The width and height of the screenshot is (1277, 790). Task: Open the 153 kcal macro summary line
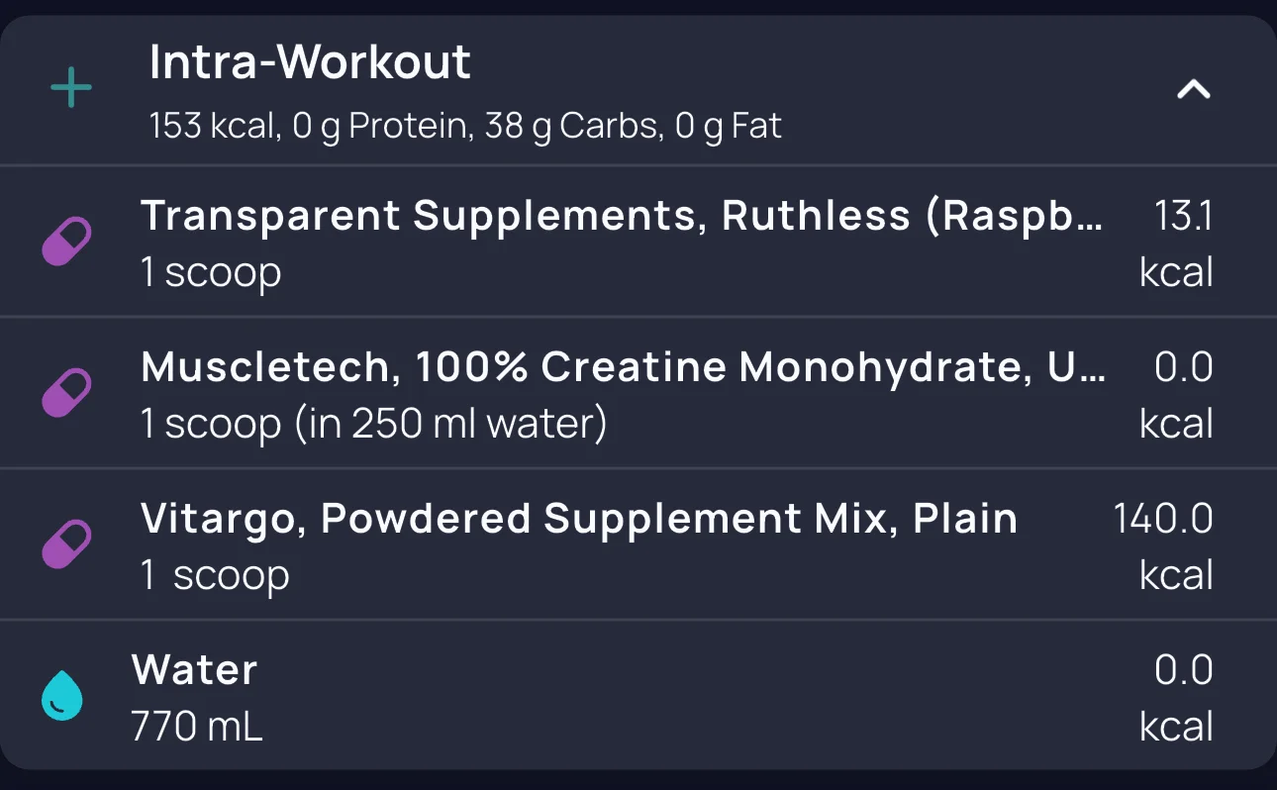coord(465,127)
